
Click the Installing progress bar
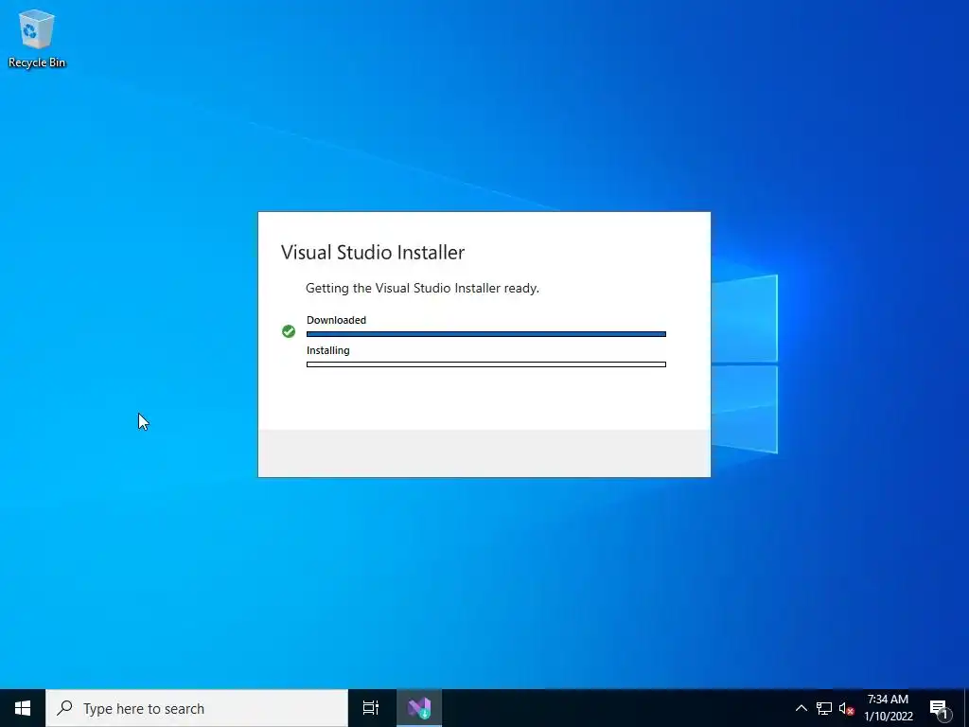(486, 364)
